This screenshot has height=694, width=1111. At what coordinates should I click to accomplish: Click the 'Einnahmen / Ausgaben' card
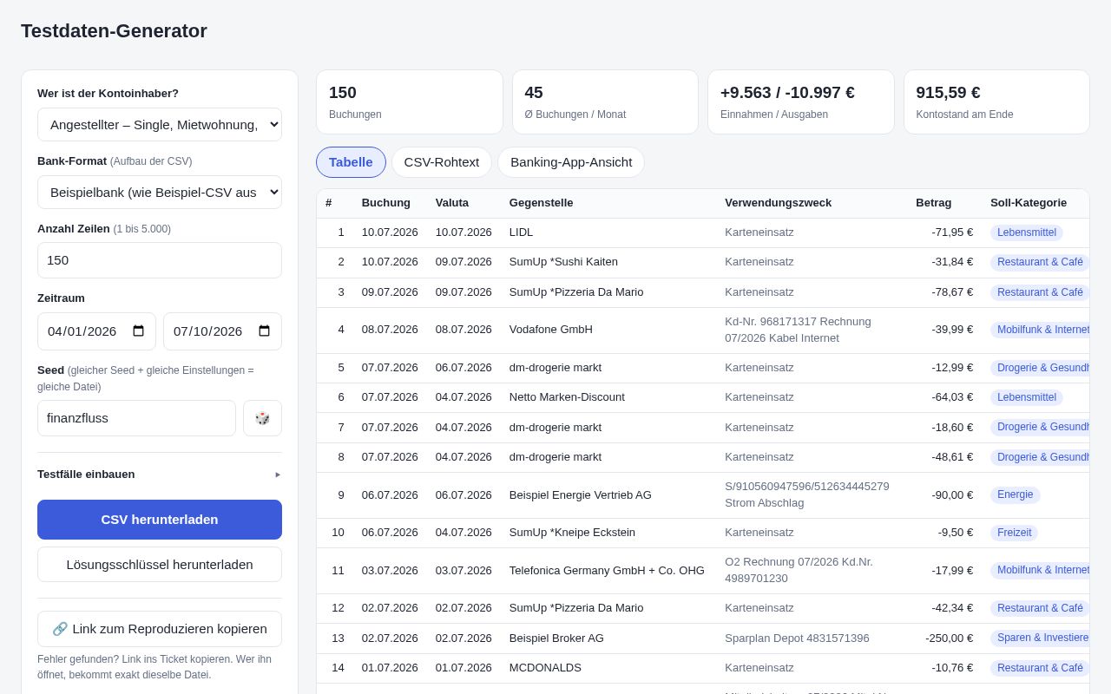[801, 102]
